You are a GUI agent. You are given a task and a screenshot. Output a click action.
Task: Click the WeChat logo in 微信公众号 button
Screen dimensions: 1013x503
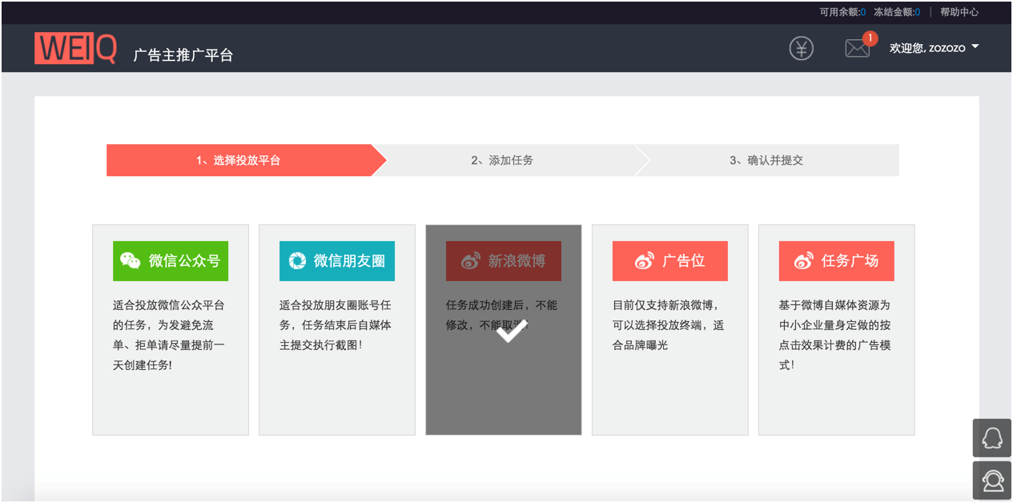click(x=130, y=261)
